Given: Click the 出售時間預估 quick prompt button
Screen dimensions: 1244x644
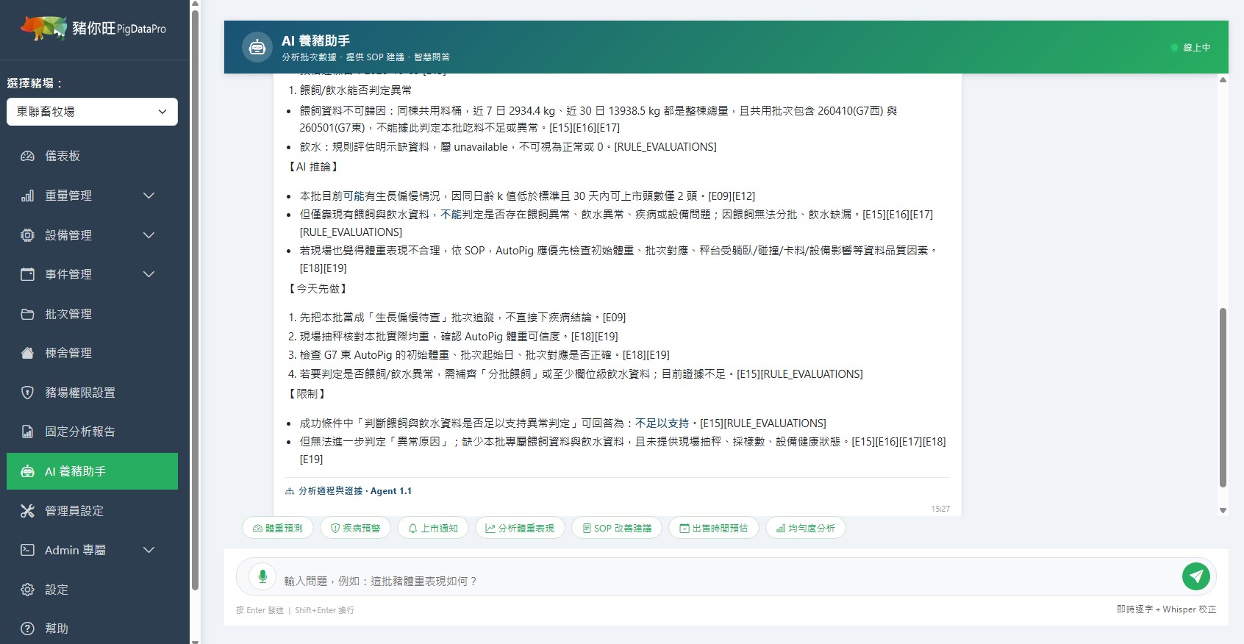Looking at the screenshot, I should [714, 528].
